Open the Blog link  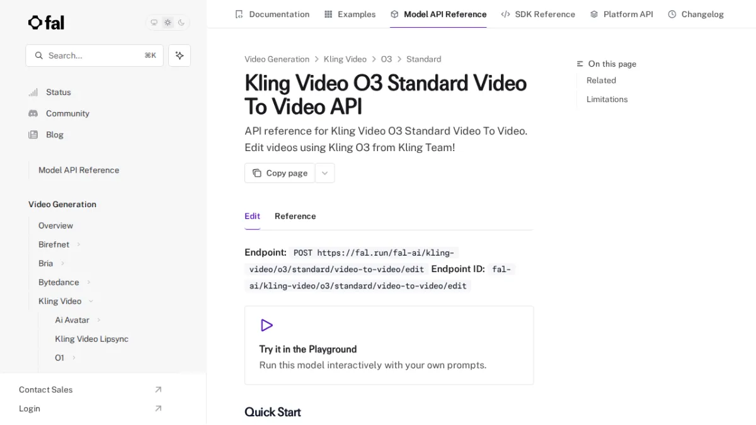click(55, 135)
